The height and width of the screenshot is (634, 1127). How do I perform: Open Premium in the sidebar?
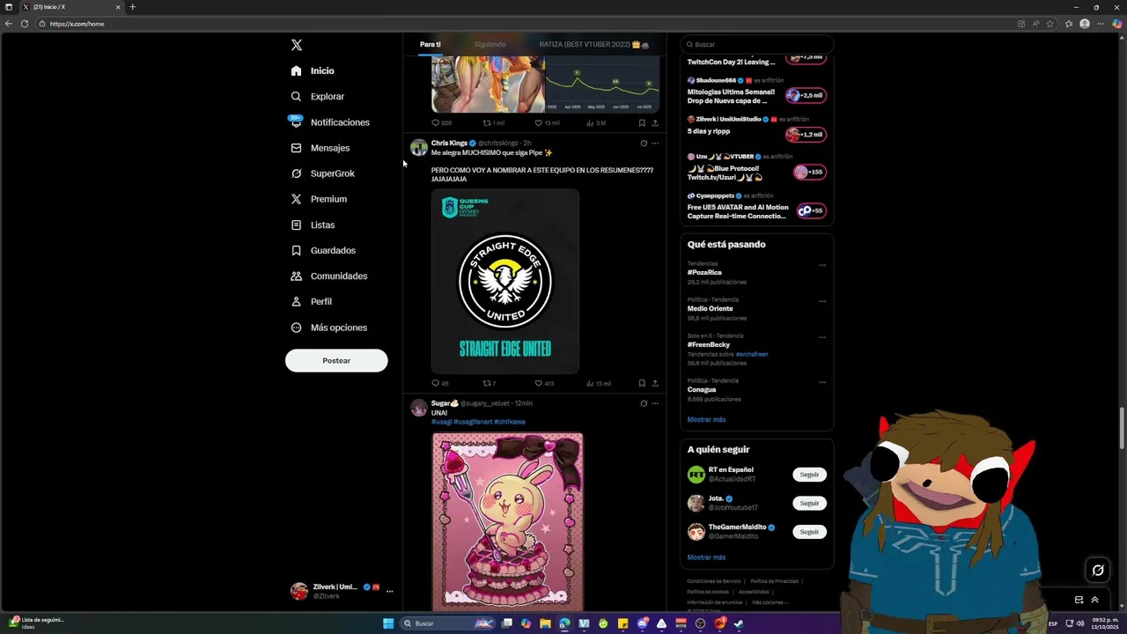(x=318, y=199)
